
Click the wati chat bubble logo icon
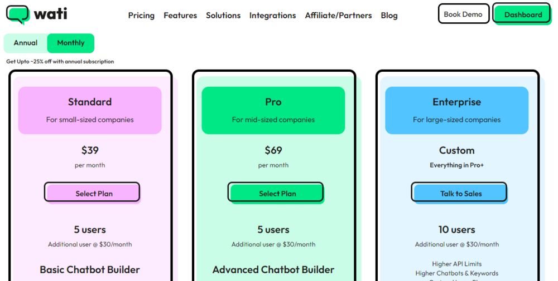(x=18, y=15)
